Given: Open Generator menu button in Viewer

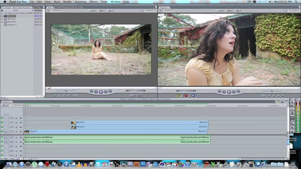Looking at the screenshot, I should pyautogui.click(x=140, y=95).
